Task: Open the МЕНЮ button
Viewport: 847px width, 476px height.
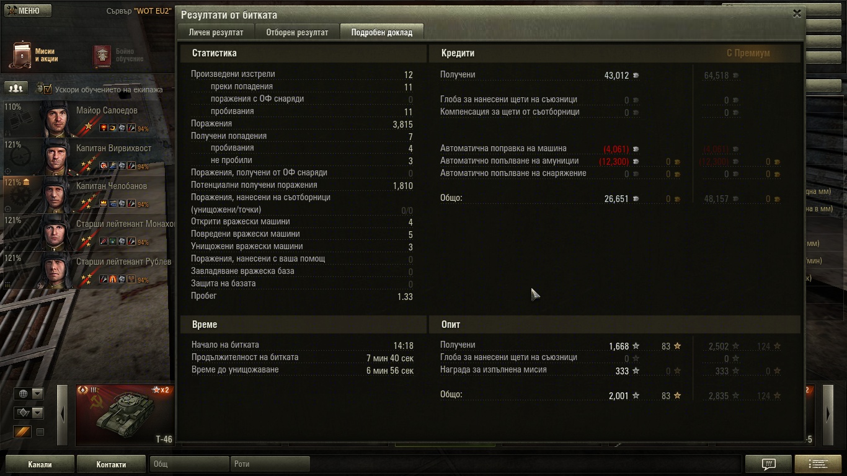Action: [27, 11]
